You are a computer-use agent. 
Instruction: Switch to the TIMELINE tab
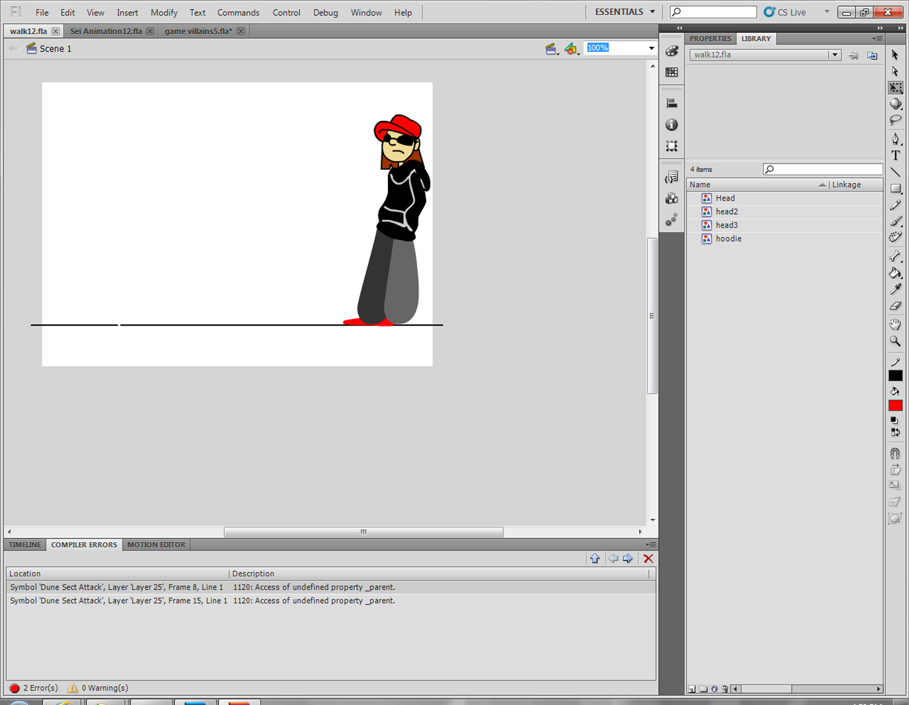coord(25,545)
